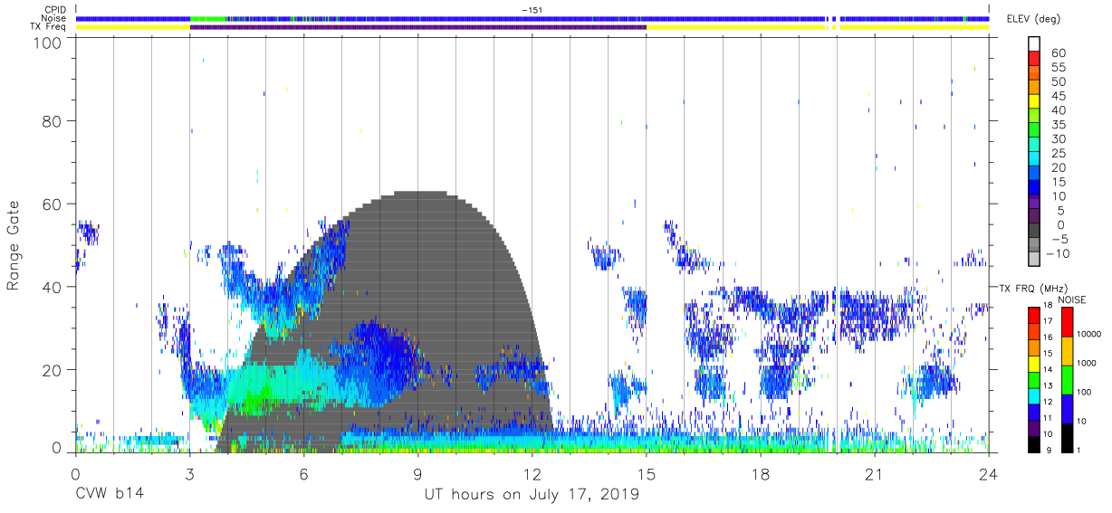The width and height of the screenshot is (1112, 513).
Task: Click x-axis tick label 15
Action: [x=647, y=474]
